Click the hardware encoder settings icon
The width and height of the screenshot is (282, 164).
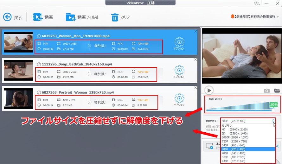point(209,146)
